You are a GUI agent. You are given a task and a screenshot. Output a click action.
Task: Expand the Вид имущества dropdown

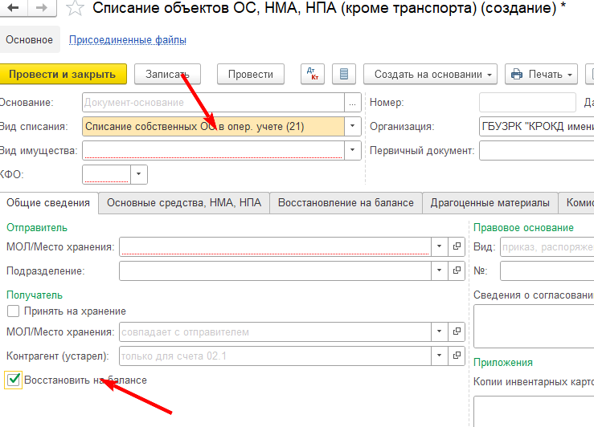pos(351,150)
